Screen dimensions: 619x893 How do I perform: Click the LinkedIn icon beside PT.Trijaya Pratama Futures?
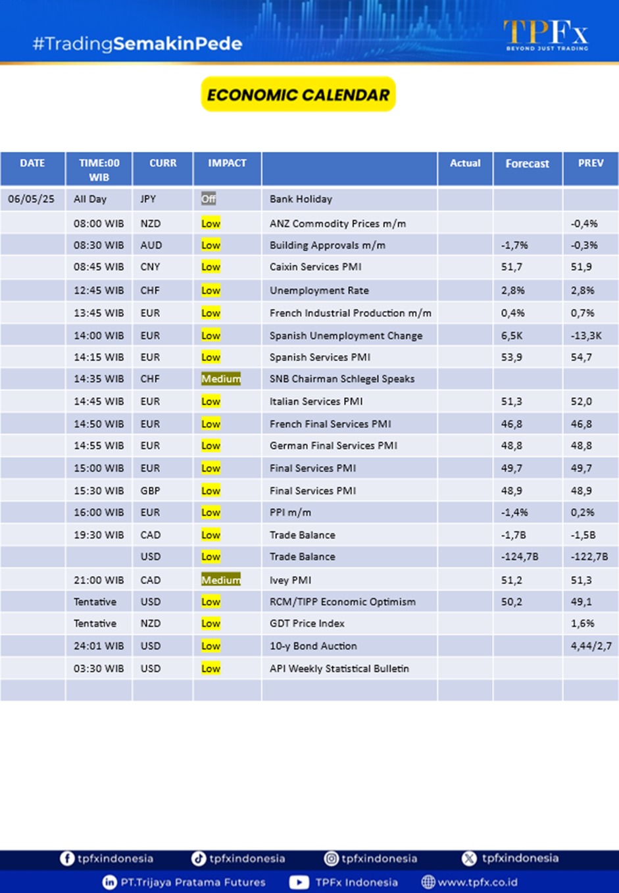pos(110,882)
